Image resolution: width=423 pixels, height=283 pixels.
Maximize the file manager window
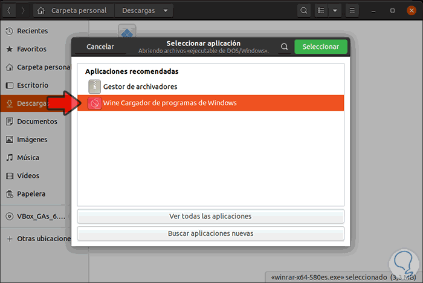[392, 10]
